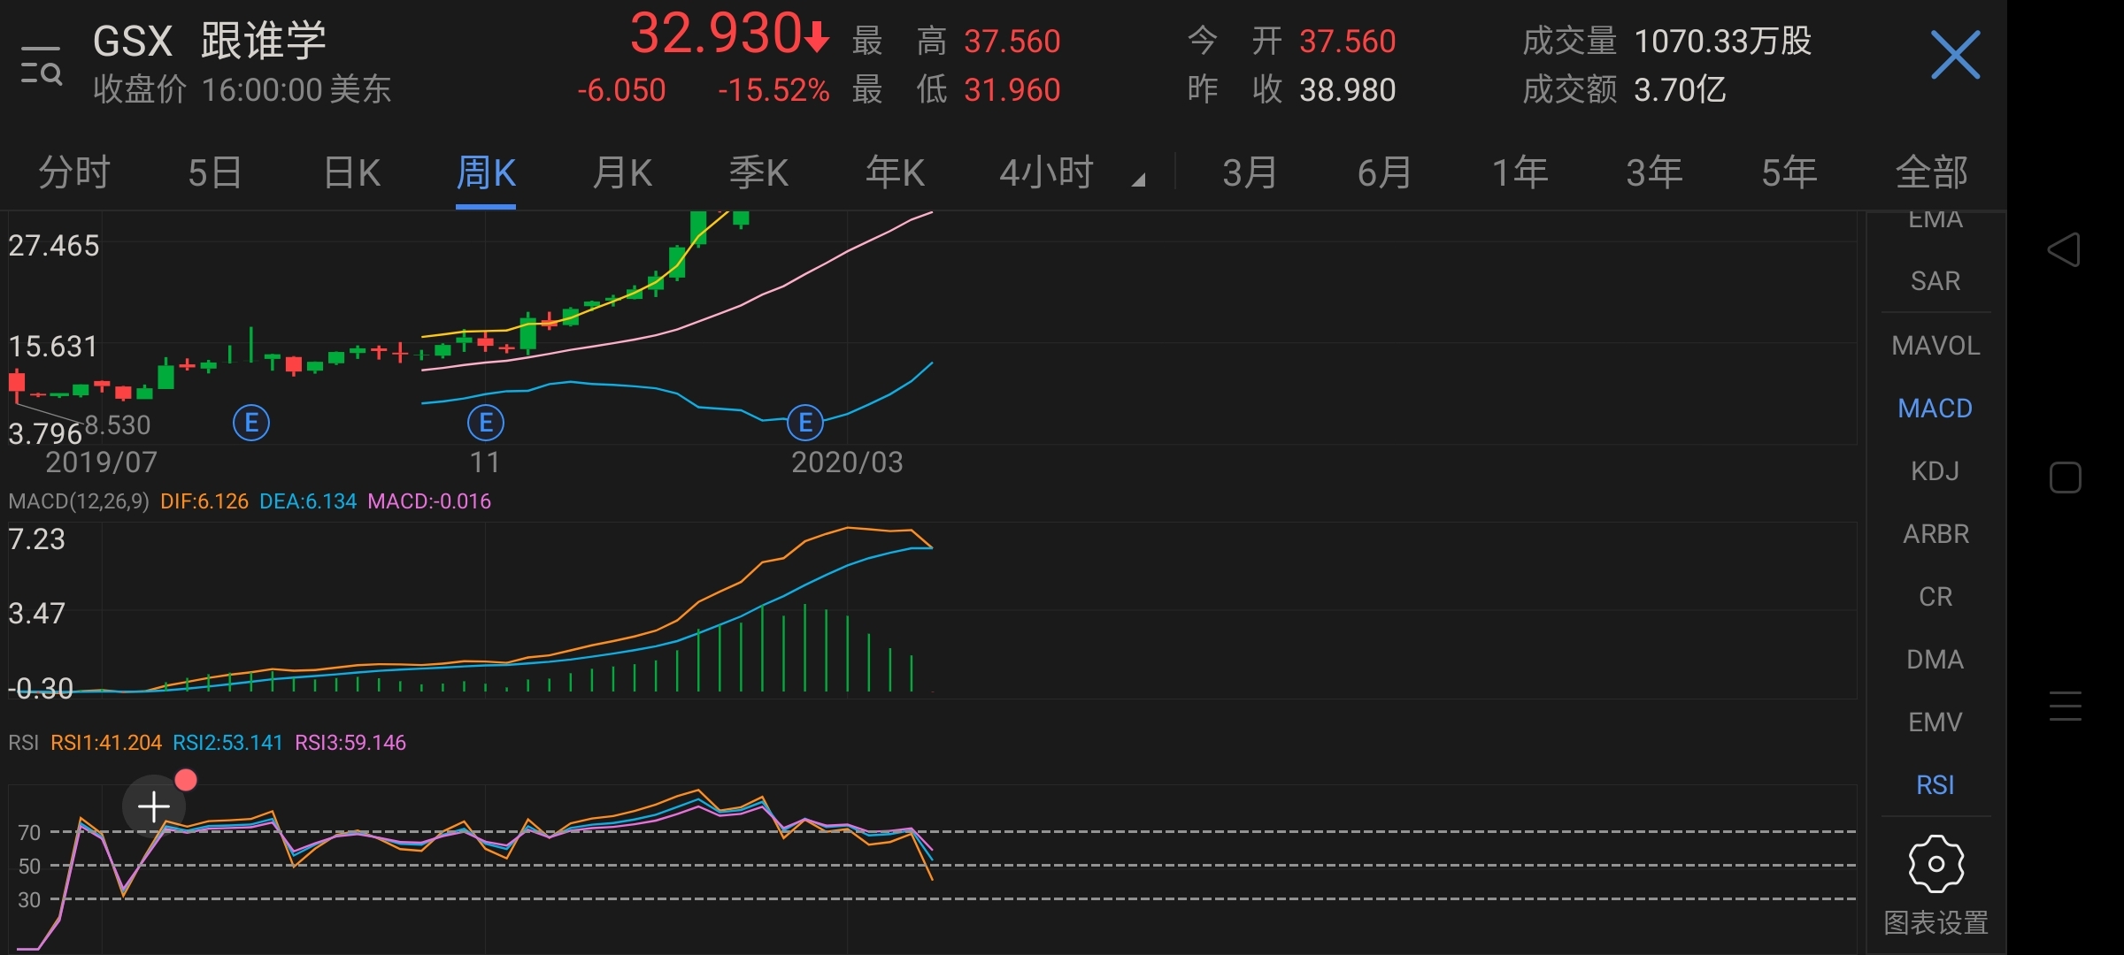Switch to the 5日 tab

[x=215, y=172]
